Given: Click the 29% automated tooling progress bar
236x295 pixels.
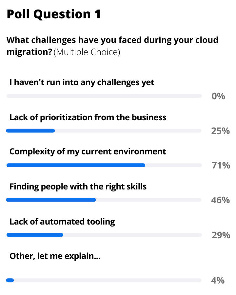Looking at the screenshot, I should point(104,235).
